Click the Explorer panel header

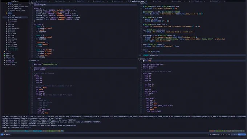[15, 1]
